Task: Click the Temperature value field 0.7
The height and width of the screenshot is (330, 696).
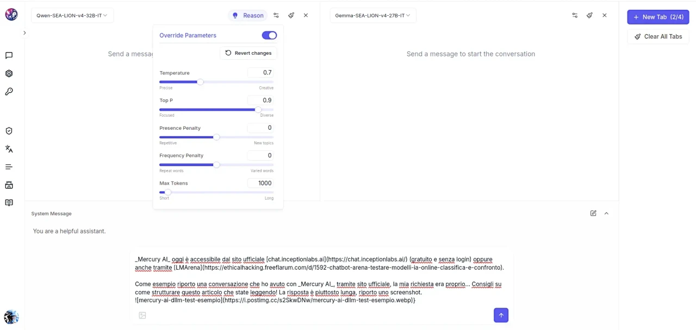Action: pyautogui.click(x=260, y=73)
